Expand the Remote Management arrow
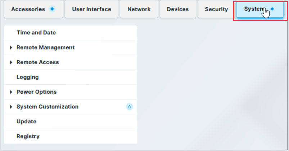Image resolution: width=289 pixels, height=151 pixels. tap(11, 47)
